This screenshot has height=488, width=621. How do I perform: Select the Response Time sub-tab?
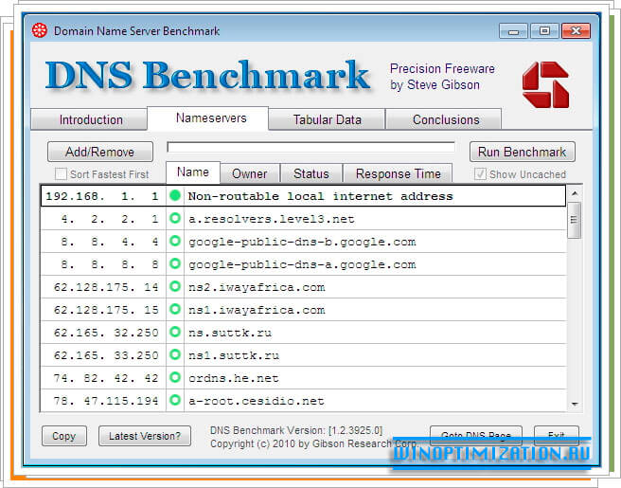[x=398, y=173]
